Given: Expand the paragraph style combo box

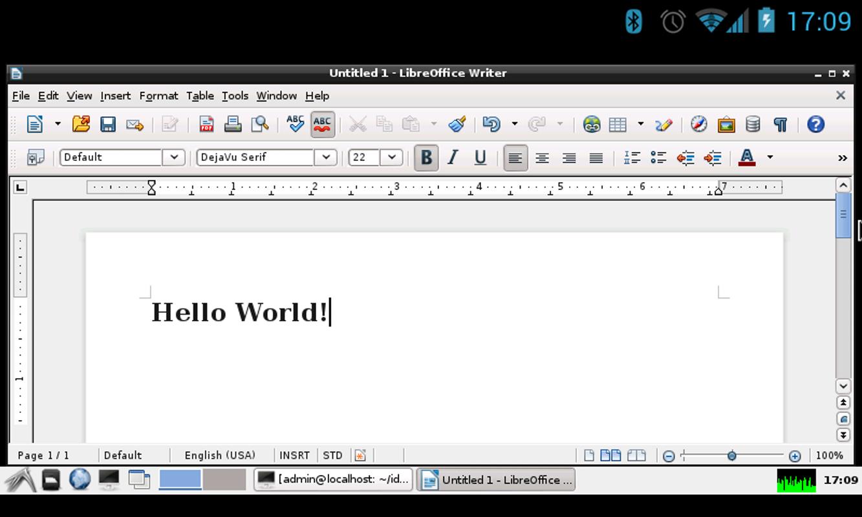Looking at the screenshot, I should (x=173, y=157).
